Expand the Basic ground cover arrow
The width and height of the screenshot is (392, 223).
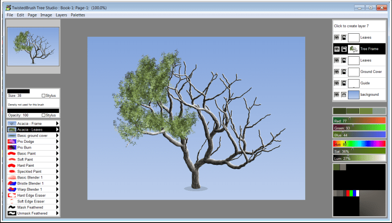[57, 135]
